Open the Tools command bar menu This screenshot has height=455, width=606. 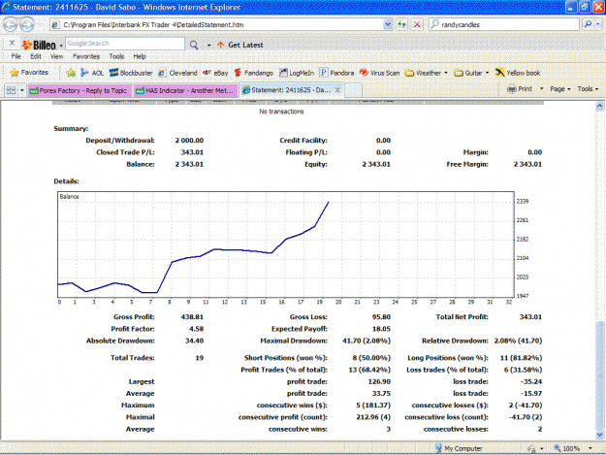(x=588, y=89)
